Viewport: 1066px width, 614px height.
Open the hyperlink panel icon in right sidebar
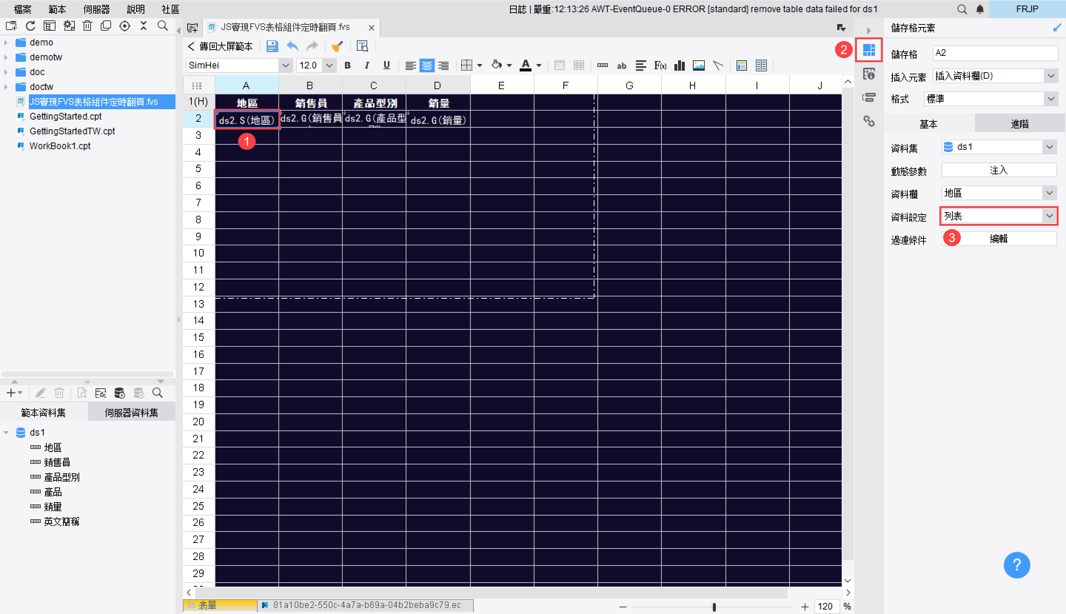(x=869, y=121)
